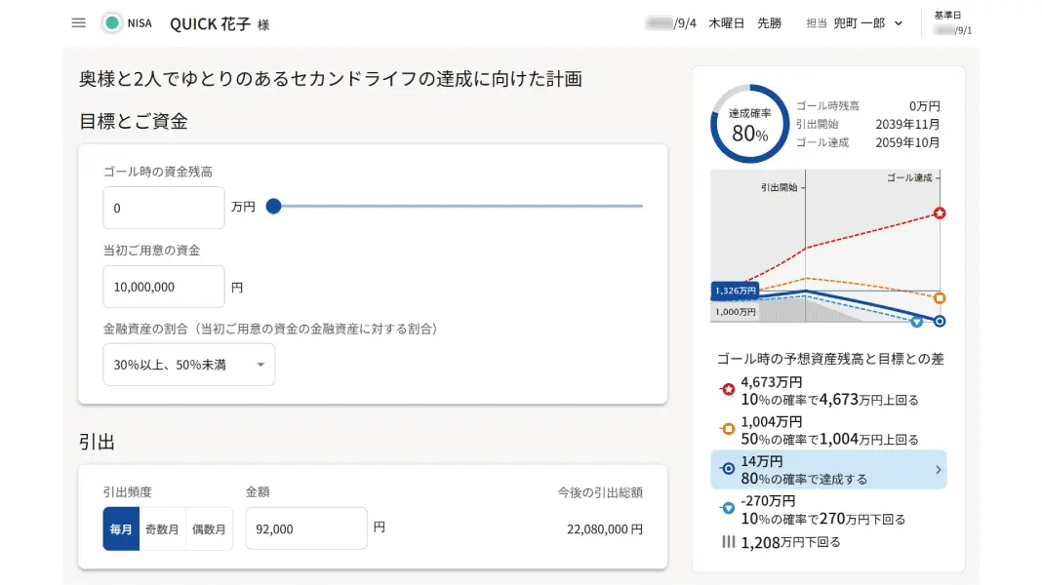Click the 先勝 text in header
The width and height of the screenshot is (1042, 585).
769,23
